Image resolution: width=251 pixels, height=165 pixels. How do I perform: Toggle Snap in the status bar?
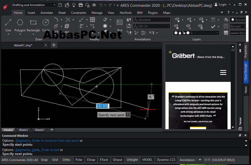(44, 160)
